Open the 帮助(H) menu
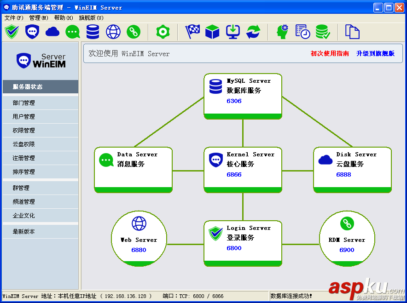The height and width of the screenshot is (303, 407). click(x=64, y=18)
